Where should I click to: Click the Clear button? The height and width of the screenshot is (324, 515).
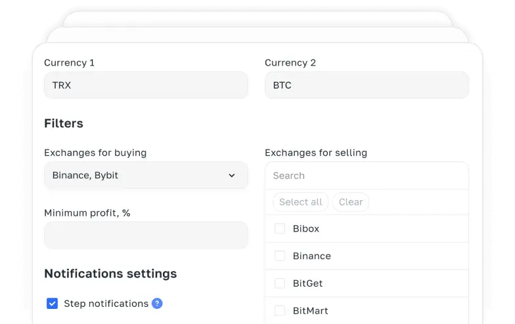pyautogui.click(x=350, y=202)
